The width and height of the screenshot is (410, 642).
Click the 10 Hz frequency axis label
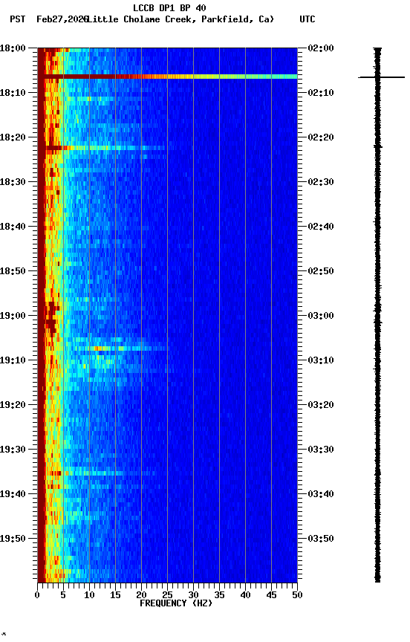point(89,595)
